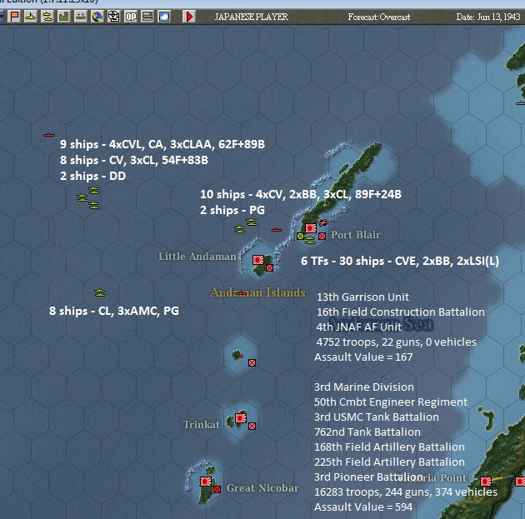
Task: Select the task force near '8 ships - CL' label
Action: coord(100,292)
